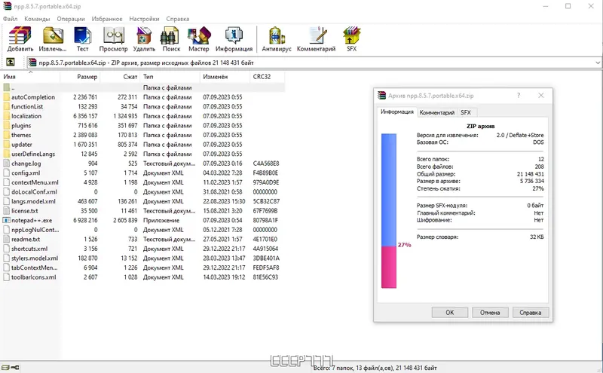Select the shortcuts.xml file row
The width and height of the screenshot is (603, 373).
(x=143, y=249)
